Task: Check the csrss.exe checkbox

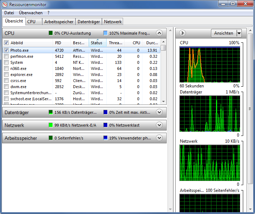Action: (6, 81)
